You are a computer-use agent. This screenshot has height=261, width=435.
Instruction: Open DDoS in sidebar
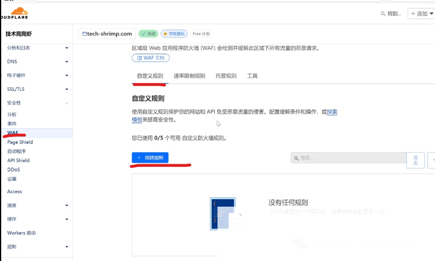click(x=14, y=170)
